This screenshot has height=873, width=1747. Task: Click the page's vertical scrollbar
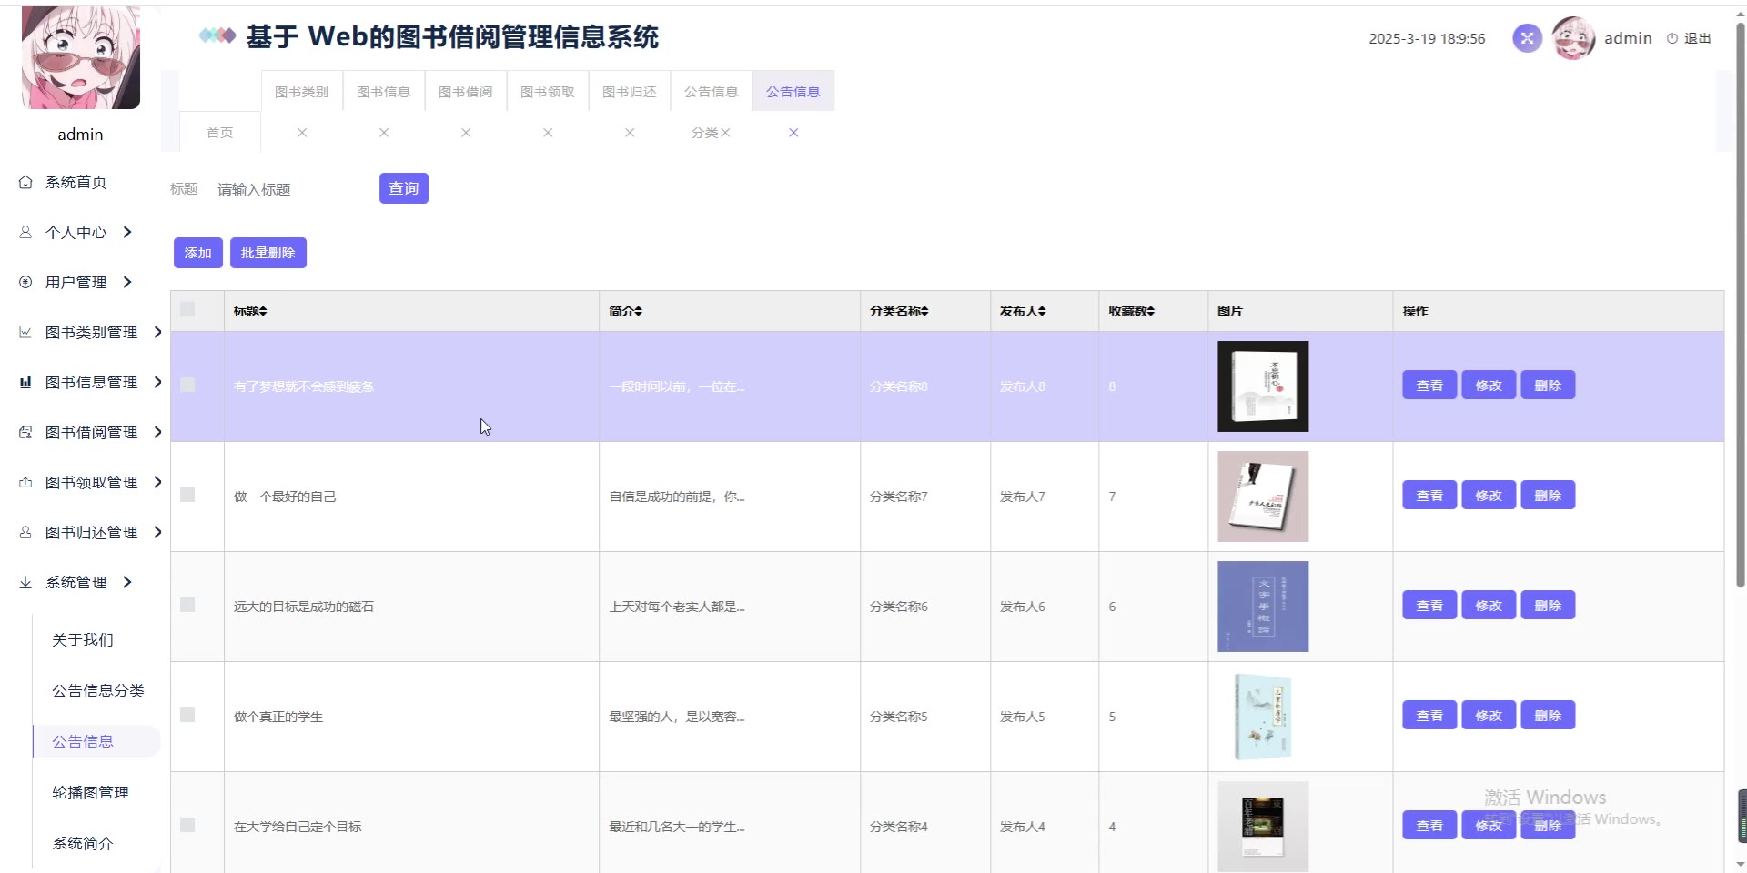point(1740,309)
